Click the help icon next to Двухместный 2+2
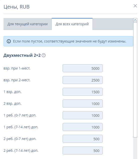 point(44,55)
